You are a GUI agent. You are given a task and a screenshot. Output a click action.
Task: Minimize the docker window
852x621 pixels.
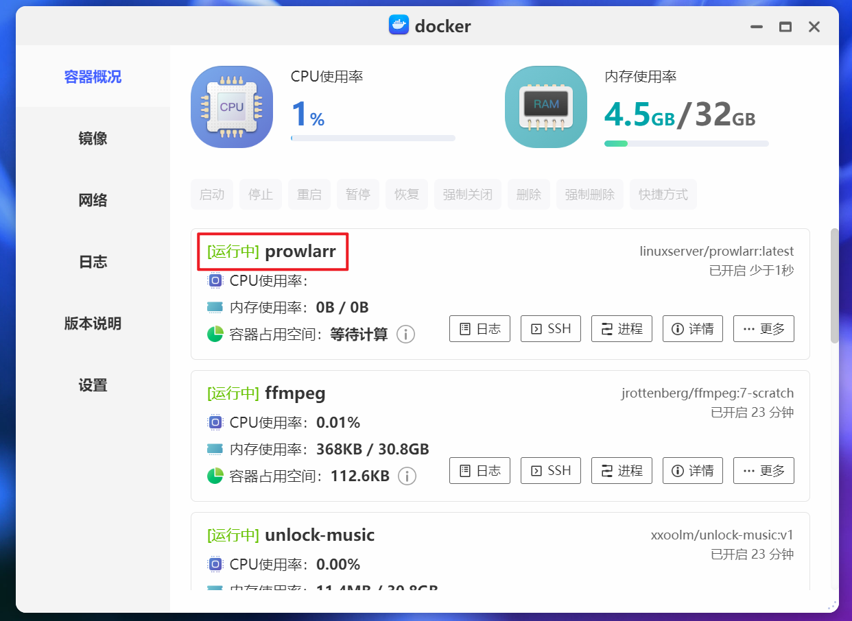tap(757, 27)
